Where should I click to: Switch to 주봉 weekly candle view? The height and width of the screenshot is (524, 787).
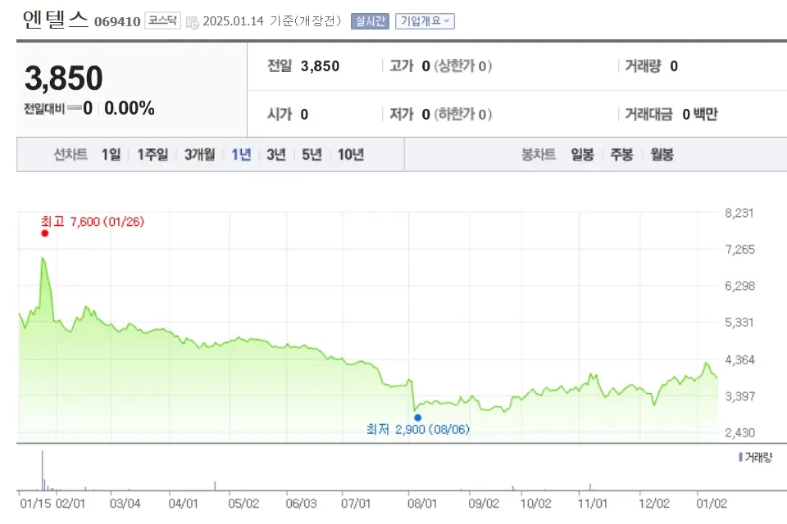tap(623, 154)
